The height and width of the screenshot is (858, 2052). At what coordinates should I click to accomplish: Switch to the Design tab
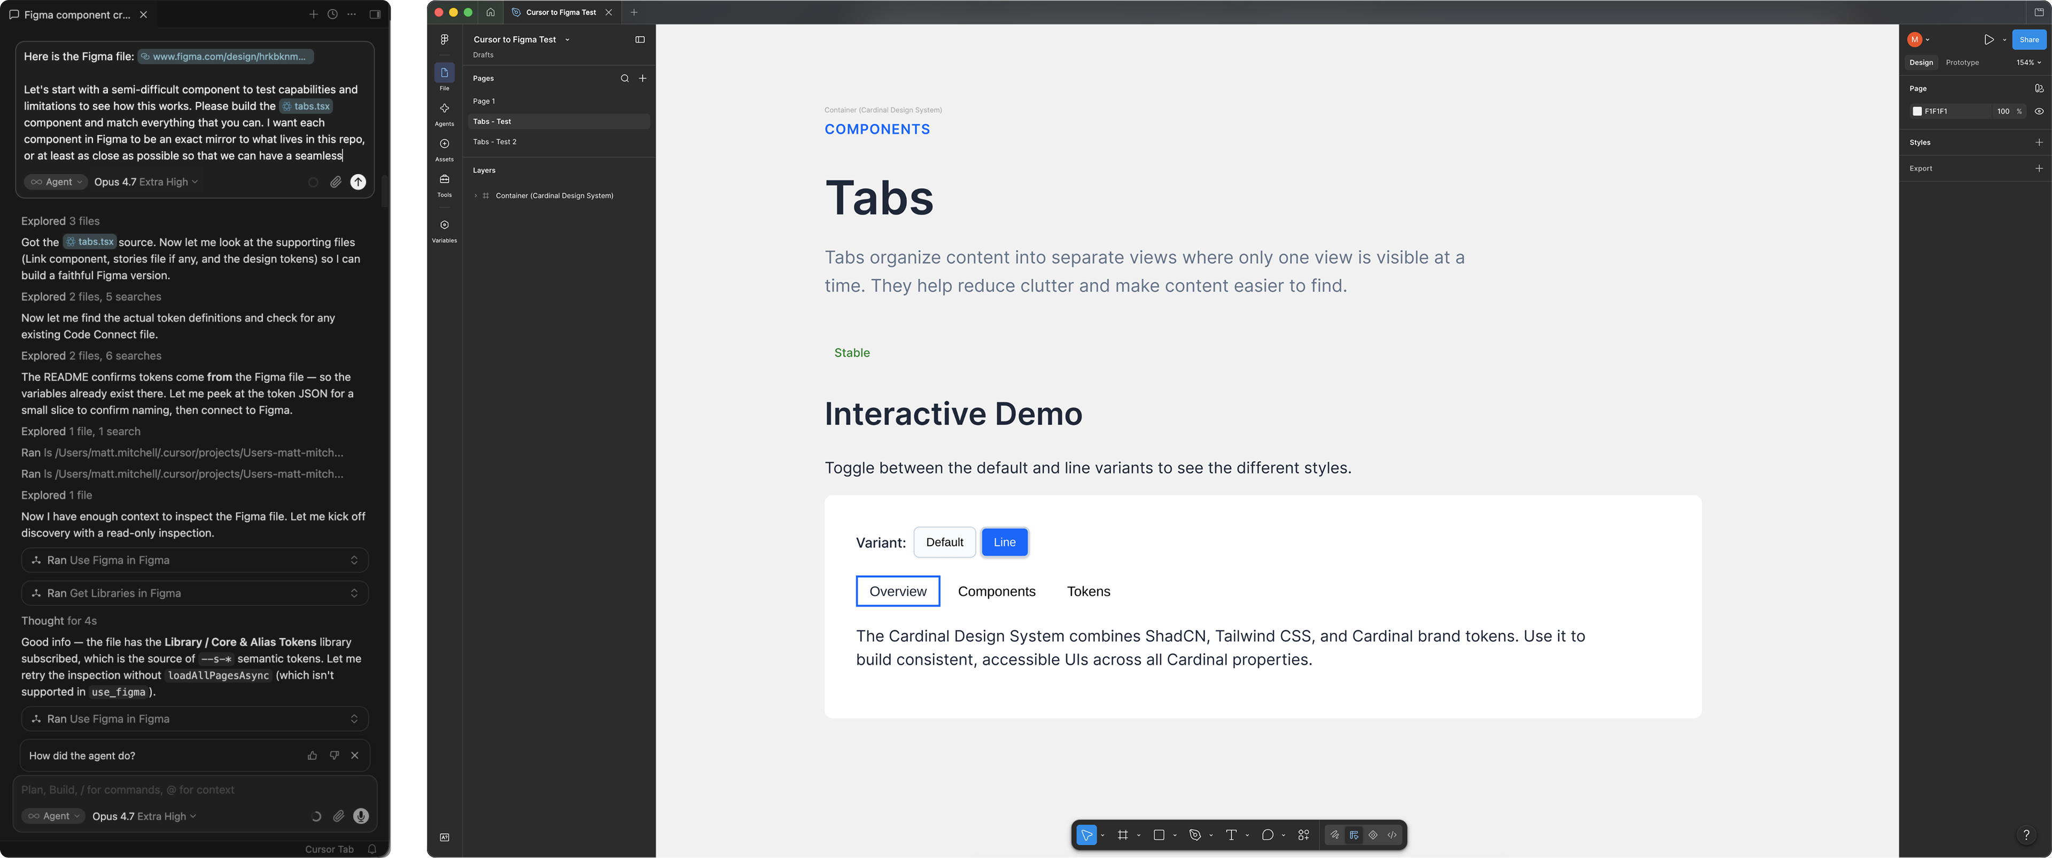point(1921,62)
